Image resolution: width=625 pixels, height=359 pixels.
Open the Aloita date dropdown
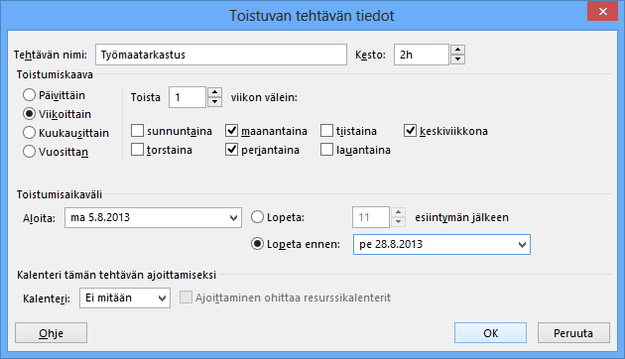pos(233,218)
